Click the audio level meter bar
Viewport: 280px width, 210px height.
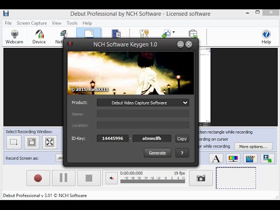point(152,181)
